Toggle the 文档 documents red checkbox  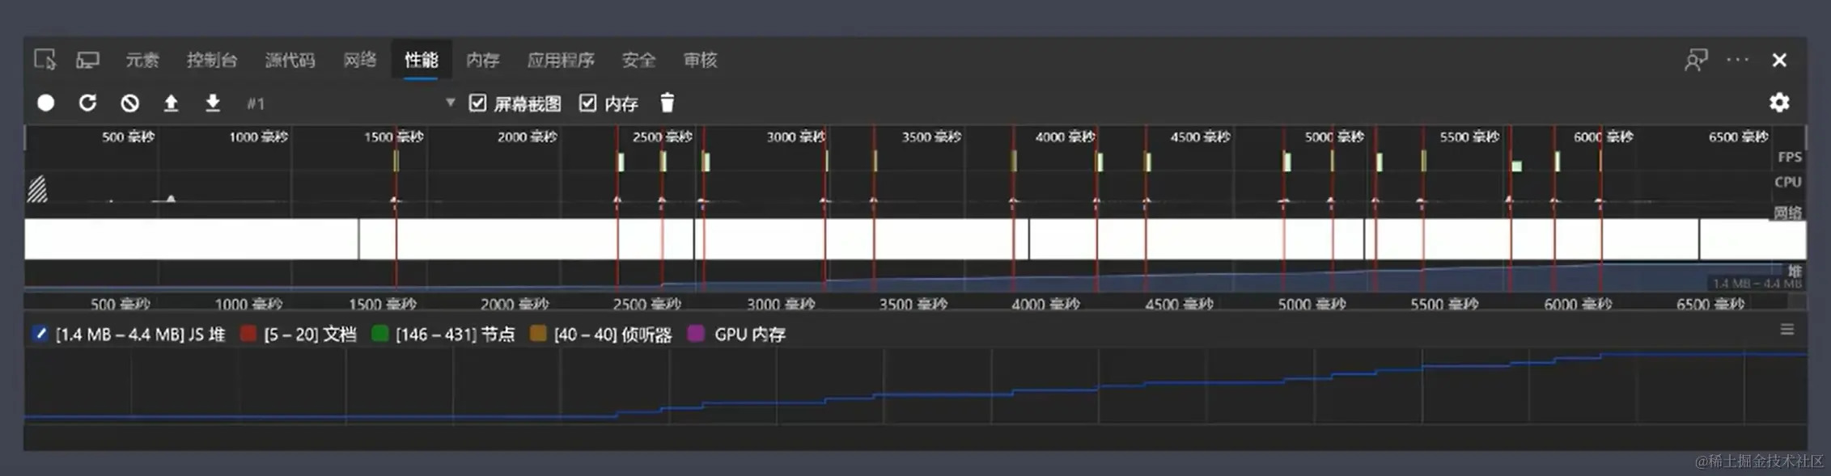pos(248,334)
